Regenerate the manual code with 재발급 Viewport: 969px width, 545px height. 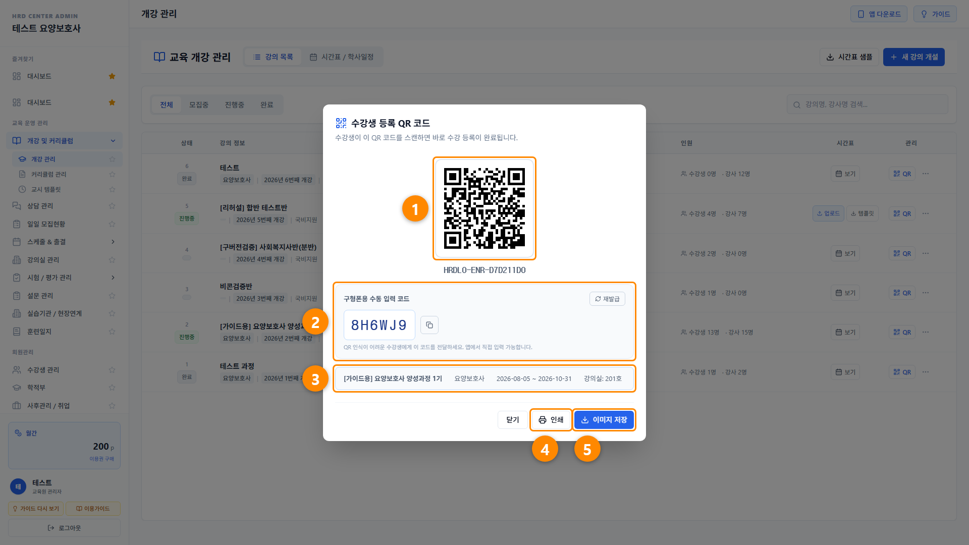607,299
